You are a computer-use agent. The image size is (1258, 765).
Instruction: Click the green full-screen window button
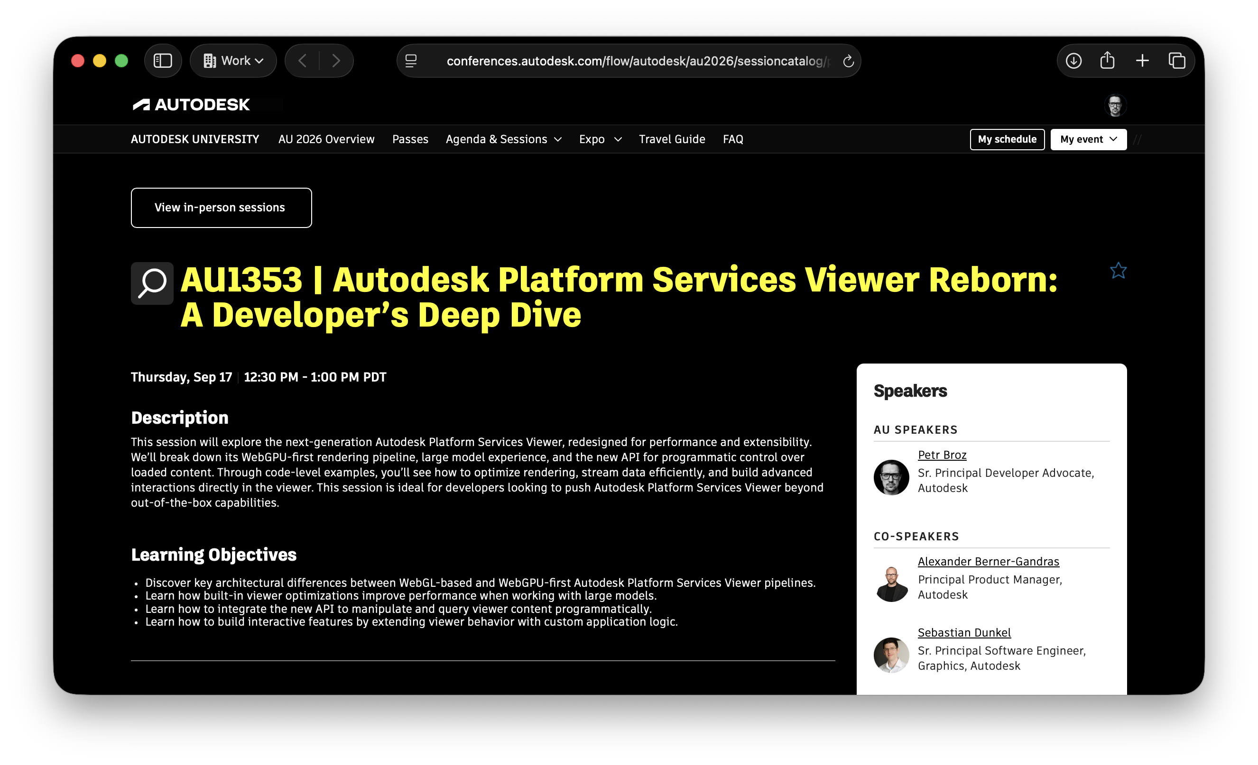pyautogui.click(x=121, y=61)
